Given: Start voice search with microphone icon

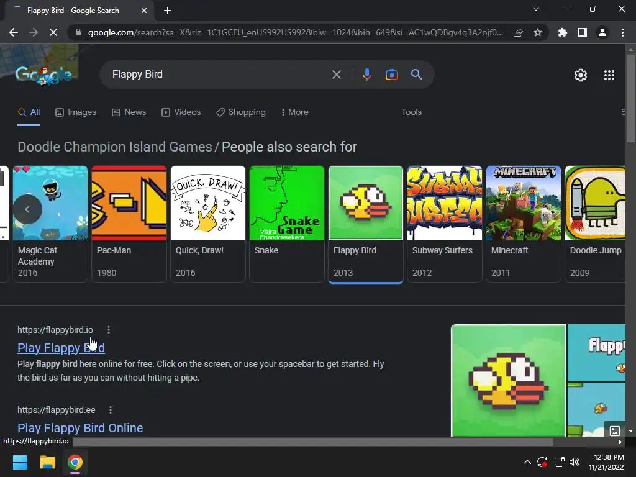Looking at the screenshot, I should 366,75.
